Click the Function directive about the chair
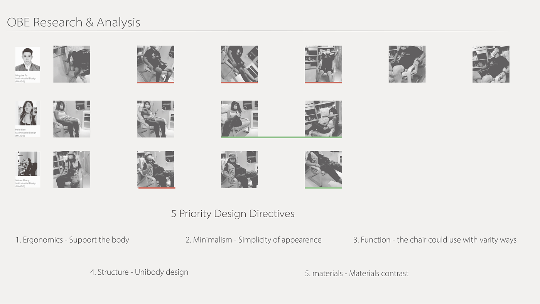 tap(435, 240)
